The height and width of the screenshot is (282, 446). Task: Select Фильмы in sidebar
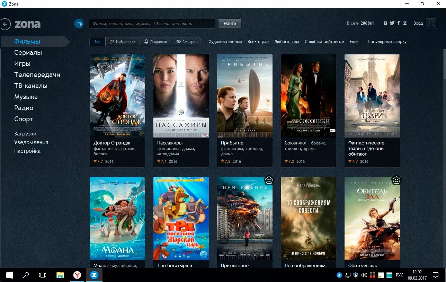point(35,42)
